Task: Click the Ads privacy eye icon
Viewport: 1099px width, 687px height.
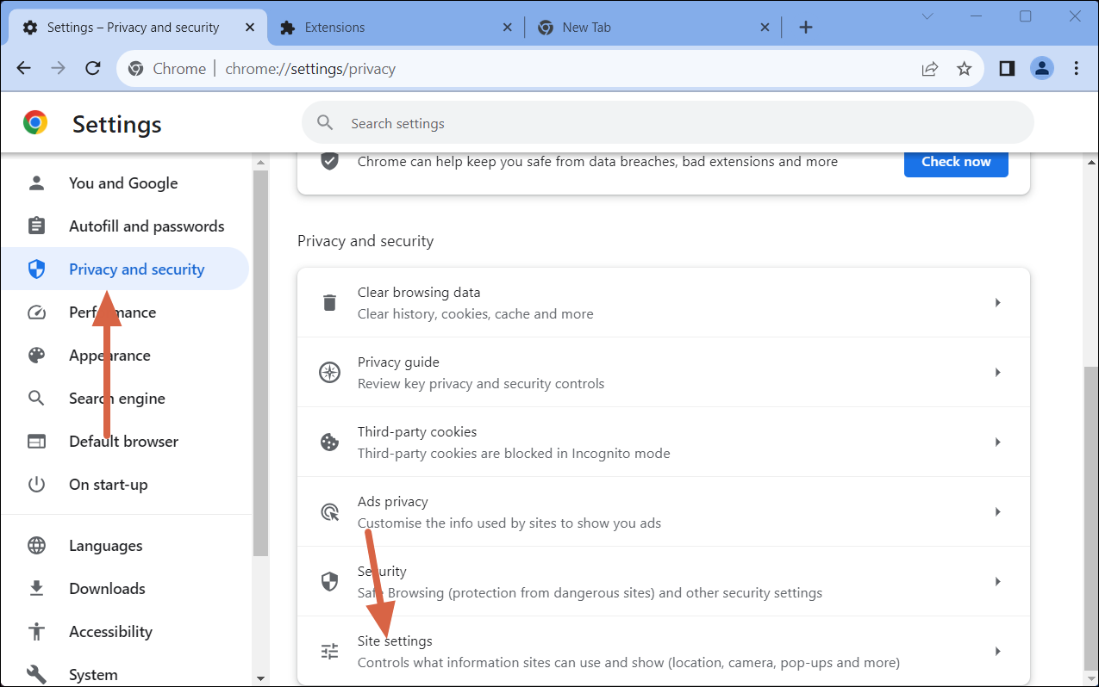Action: [x=328, y=511]
